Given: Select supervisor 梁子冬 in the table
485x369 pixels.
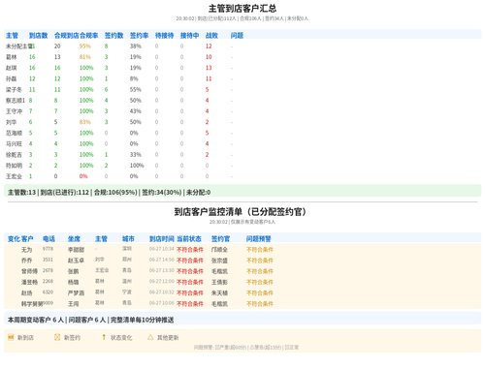Looking at the screenshot, I should [x=14, y=90].
